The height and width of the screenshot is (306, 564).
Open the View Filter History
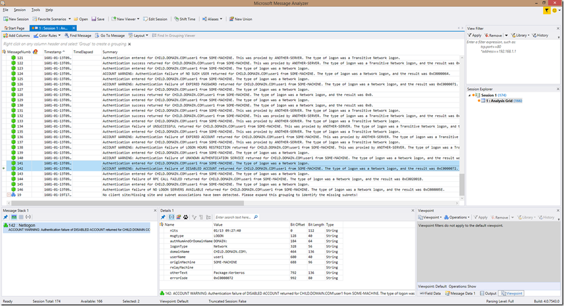540,35
